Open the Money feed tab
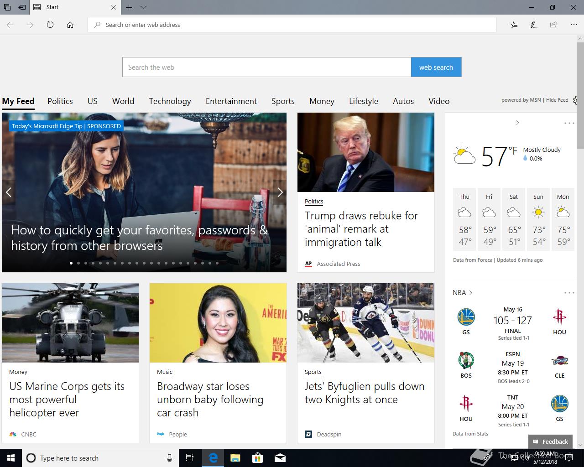Viewport: 584px width, 467px height. click(x=322, y=101)
